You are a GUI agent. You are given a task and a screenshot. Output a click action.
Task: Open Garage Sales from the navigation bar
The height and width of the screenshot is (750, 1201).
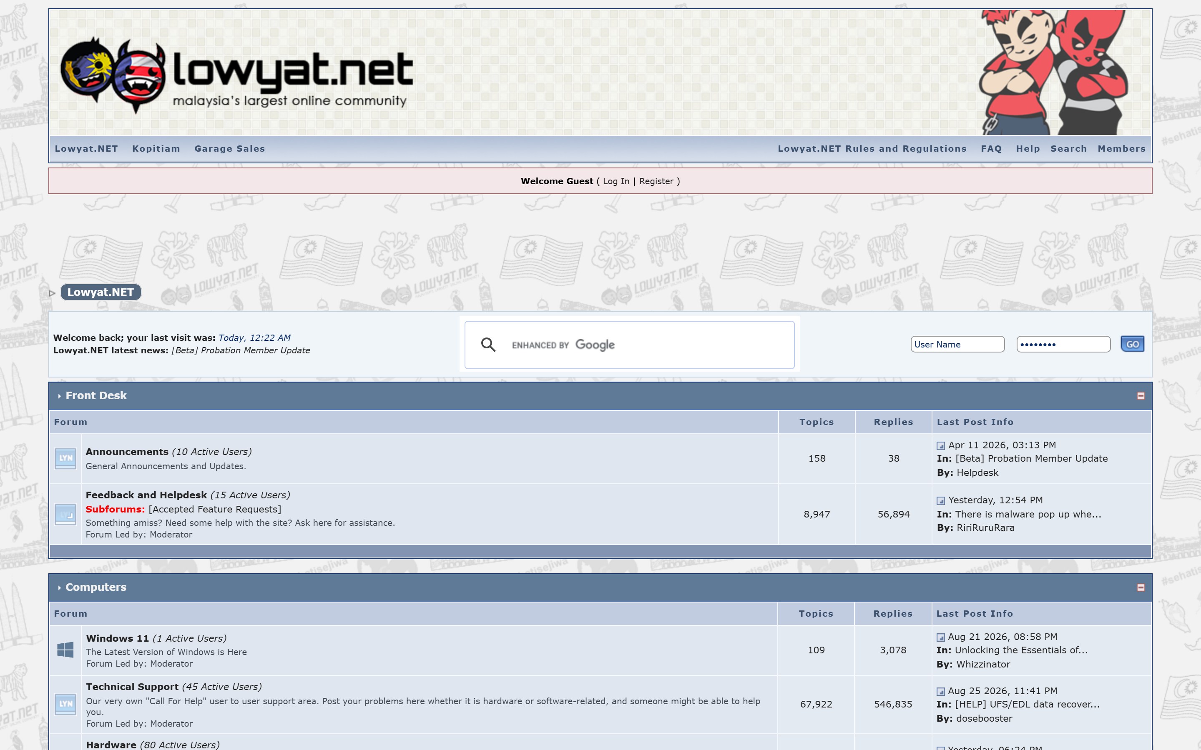click(230, 149)
